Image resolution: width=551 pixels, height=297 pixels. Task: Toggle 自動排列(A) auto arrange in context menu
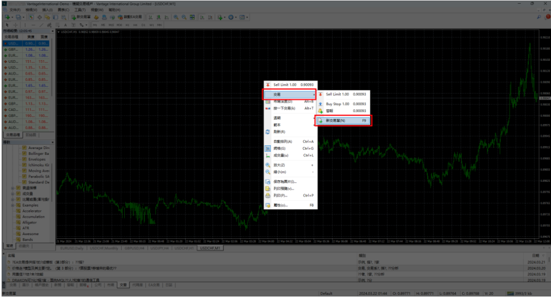(282, 142)
